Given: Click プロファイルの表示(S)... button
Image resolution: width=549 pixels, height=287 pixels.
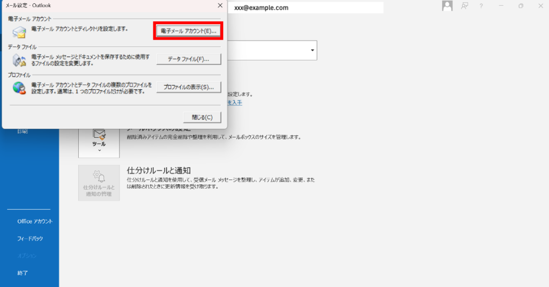Looking at the screenshot, I should (x=189, y=87).
